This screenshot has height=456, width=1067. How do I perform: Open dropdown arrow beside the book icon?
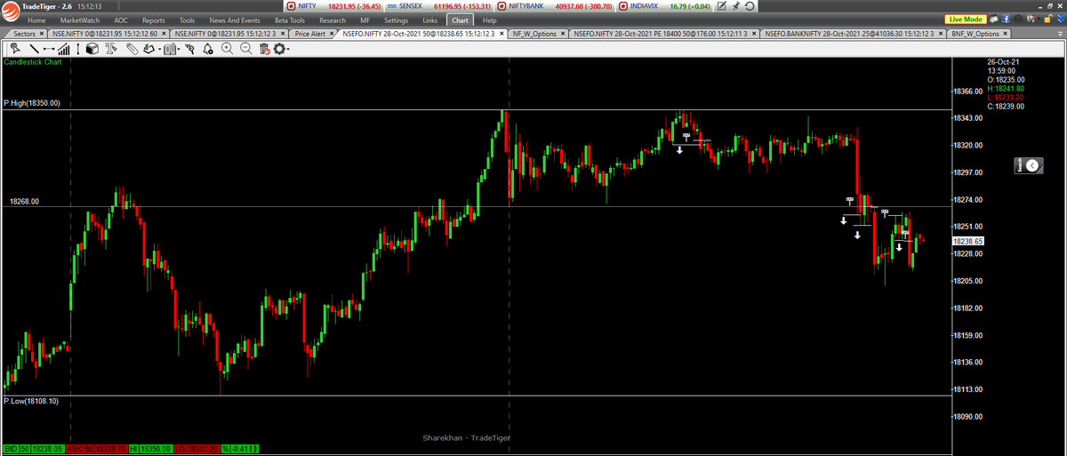pos(179,50)
